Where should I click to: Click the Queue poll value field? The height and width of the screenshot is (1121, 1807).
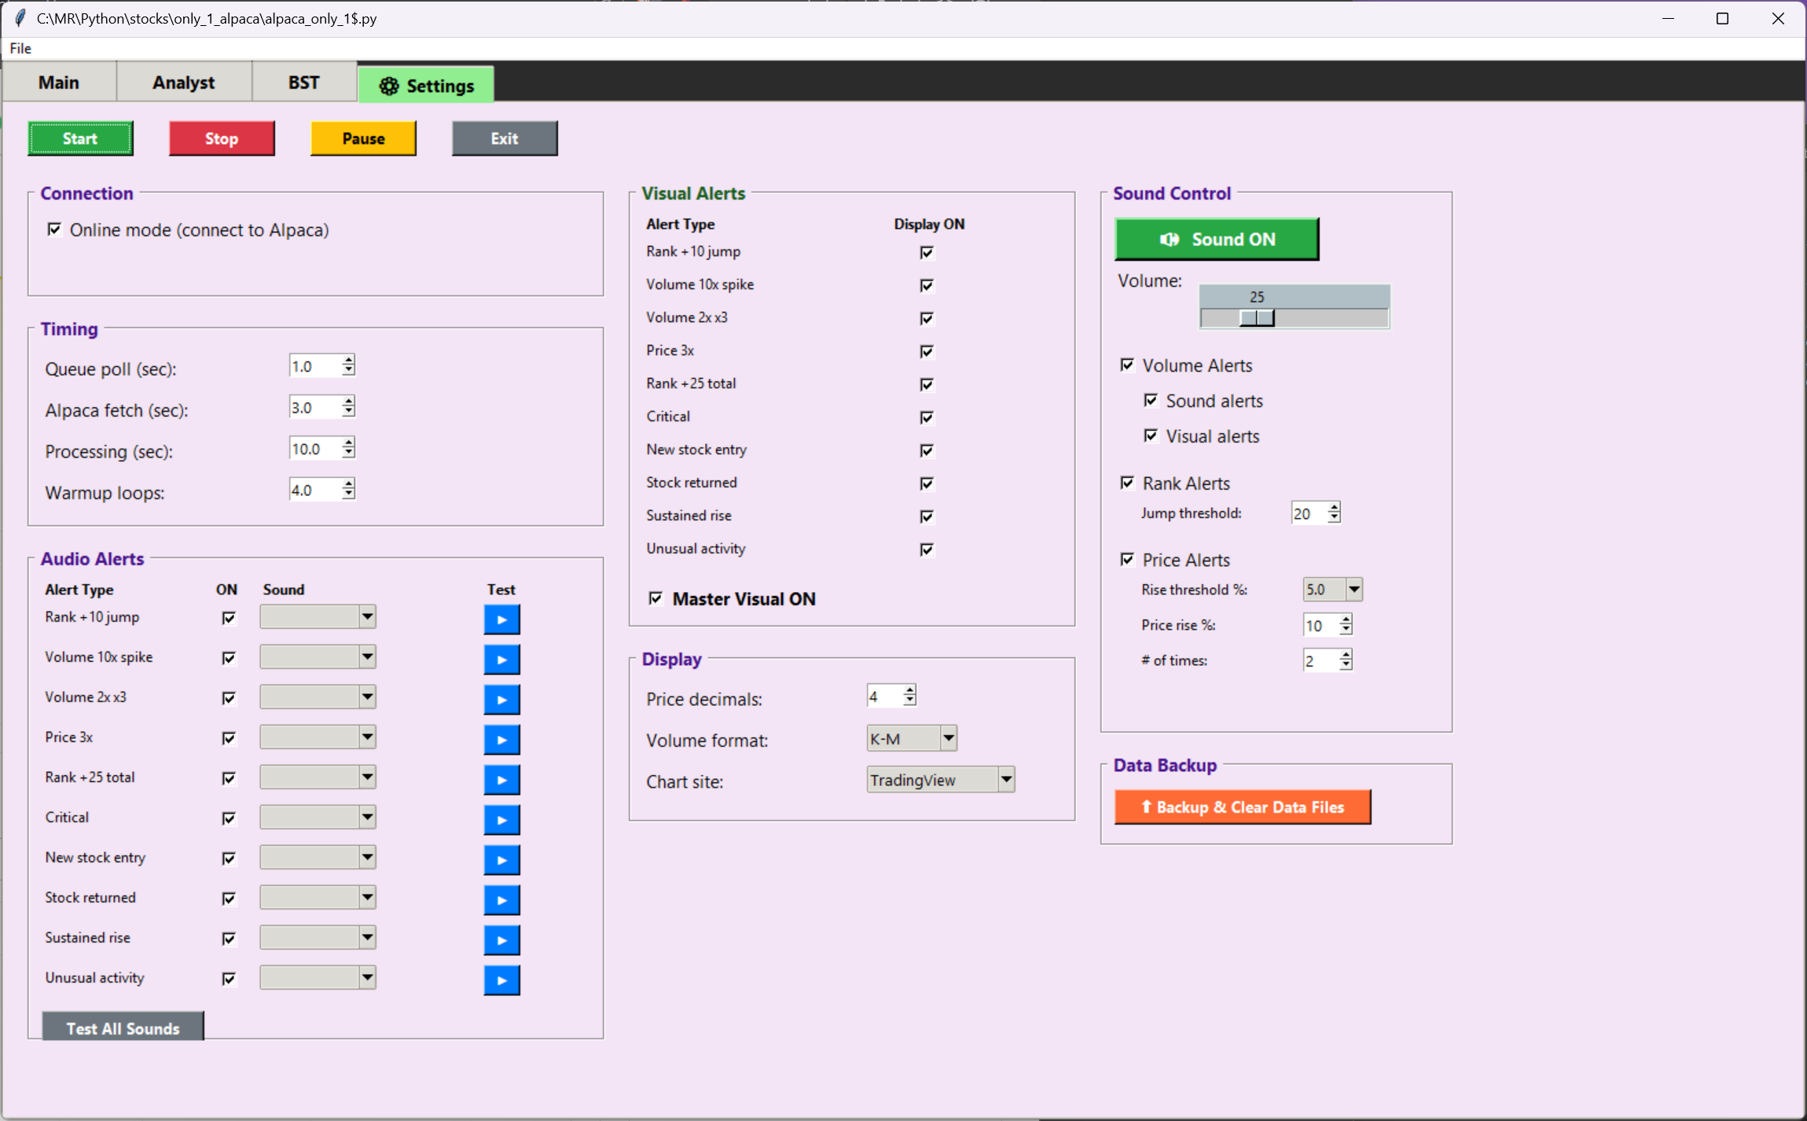(x=315, y=366)
